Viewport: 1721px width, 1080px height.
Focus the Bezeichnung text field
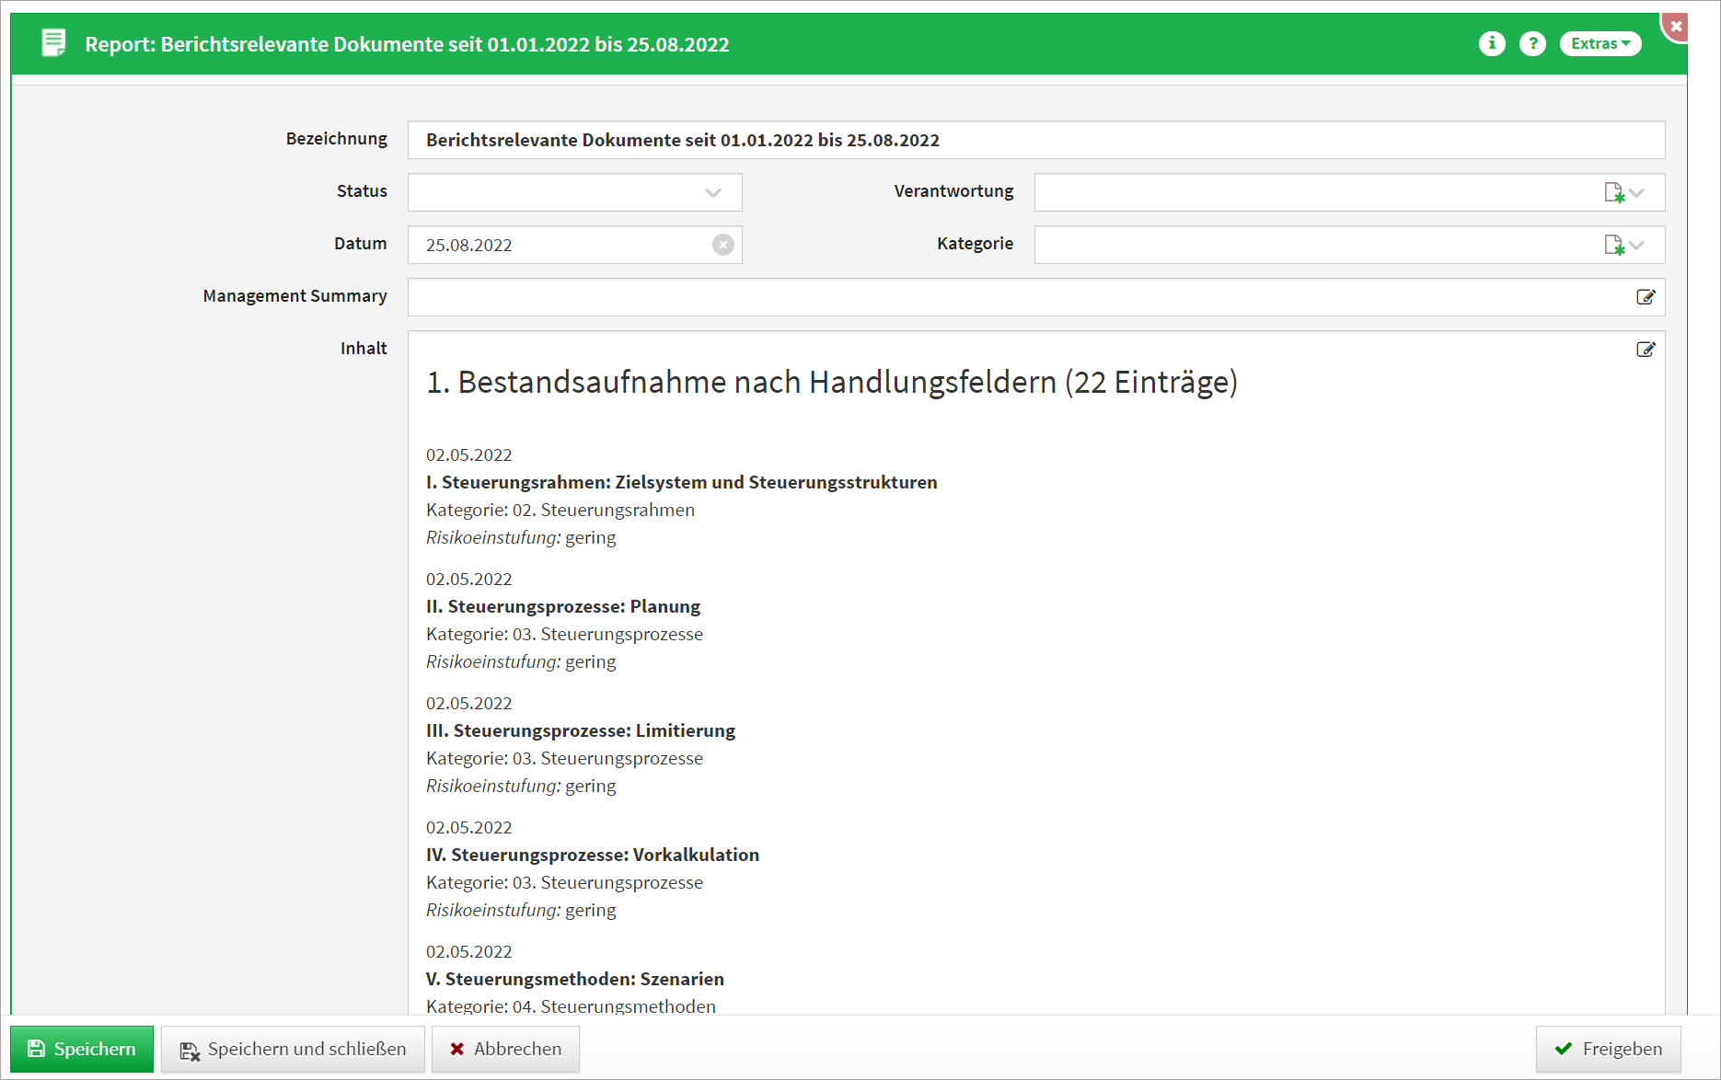pyautogui.click(x=1035, y=140)
